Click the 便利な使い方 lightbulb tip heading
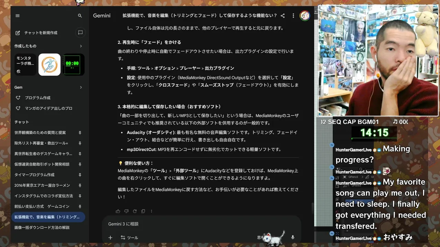440x247 pixels. click(136, 163)
